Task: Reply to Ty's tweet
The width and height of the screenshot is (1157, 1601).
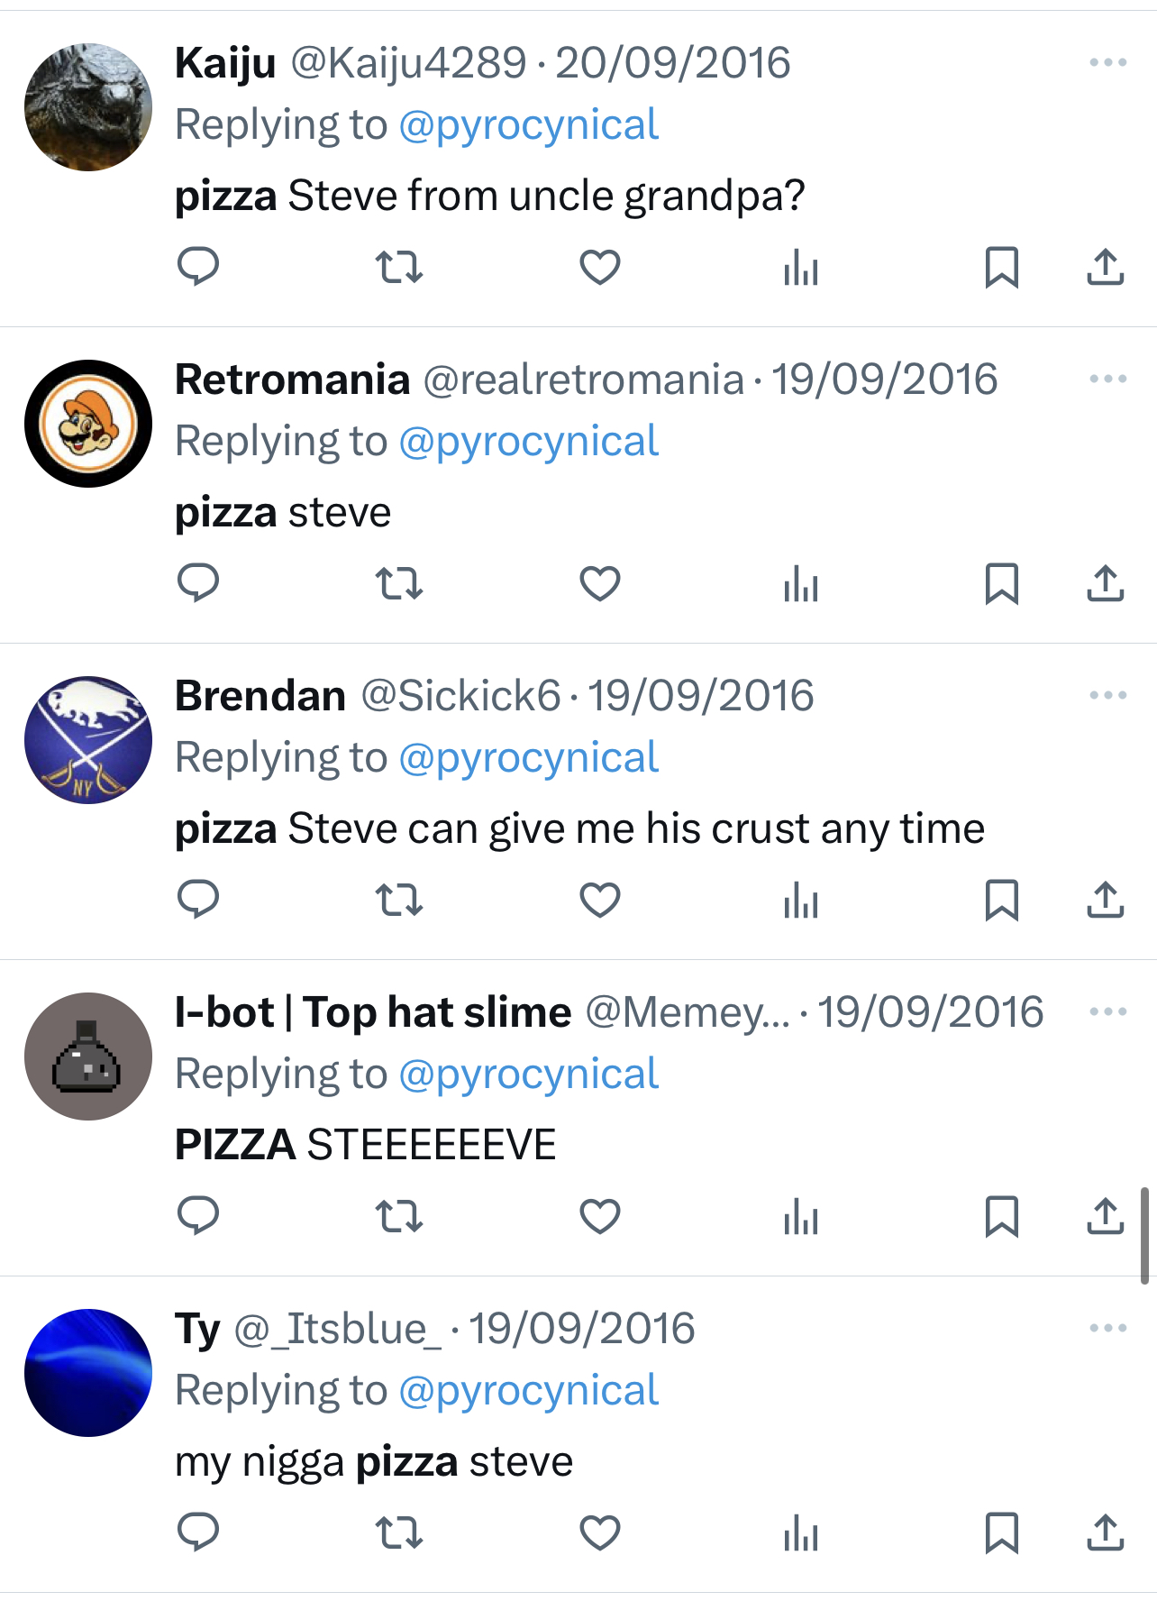Action: point(198,1532)
